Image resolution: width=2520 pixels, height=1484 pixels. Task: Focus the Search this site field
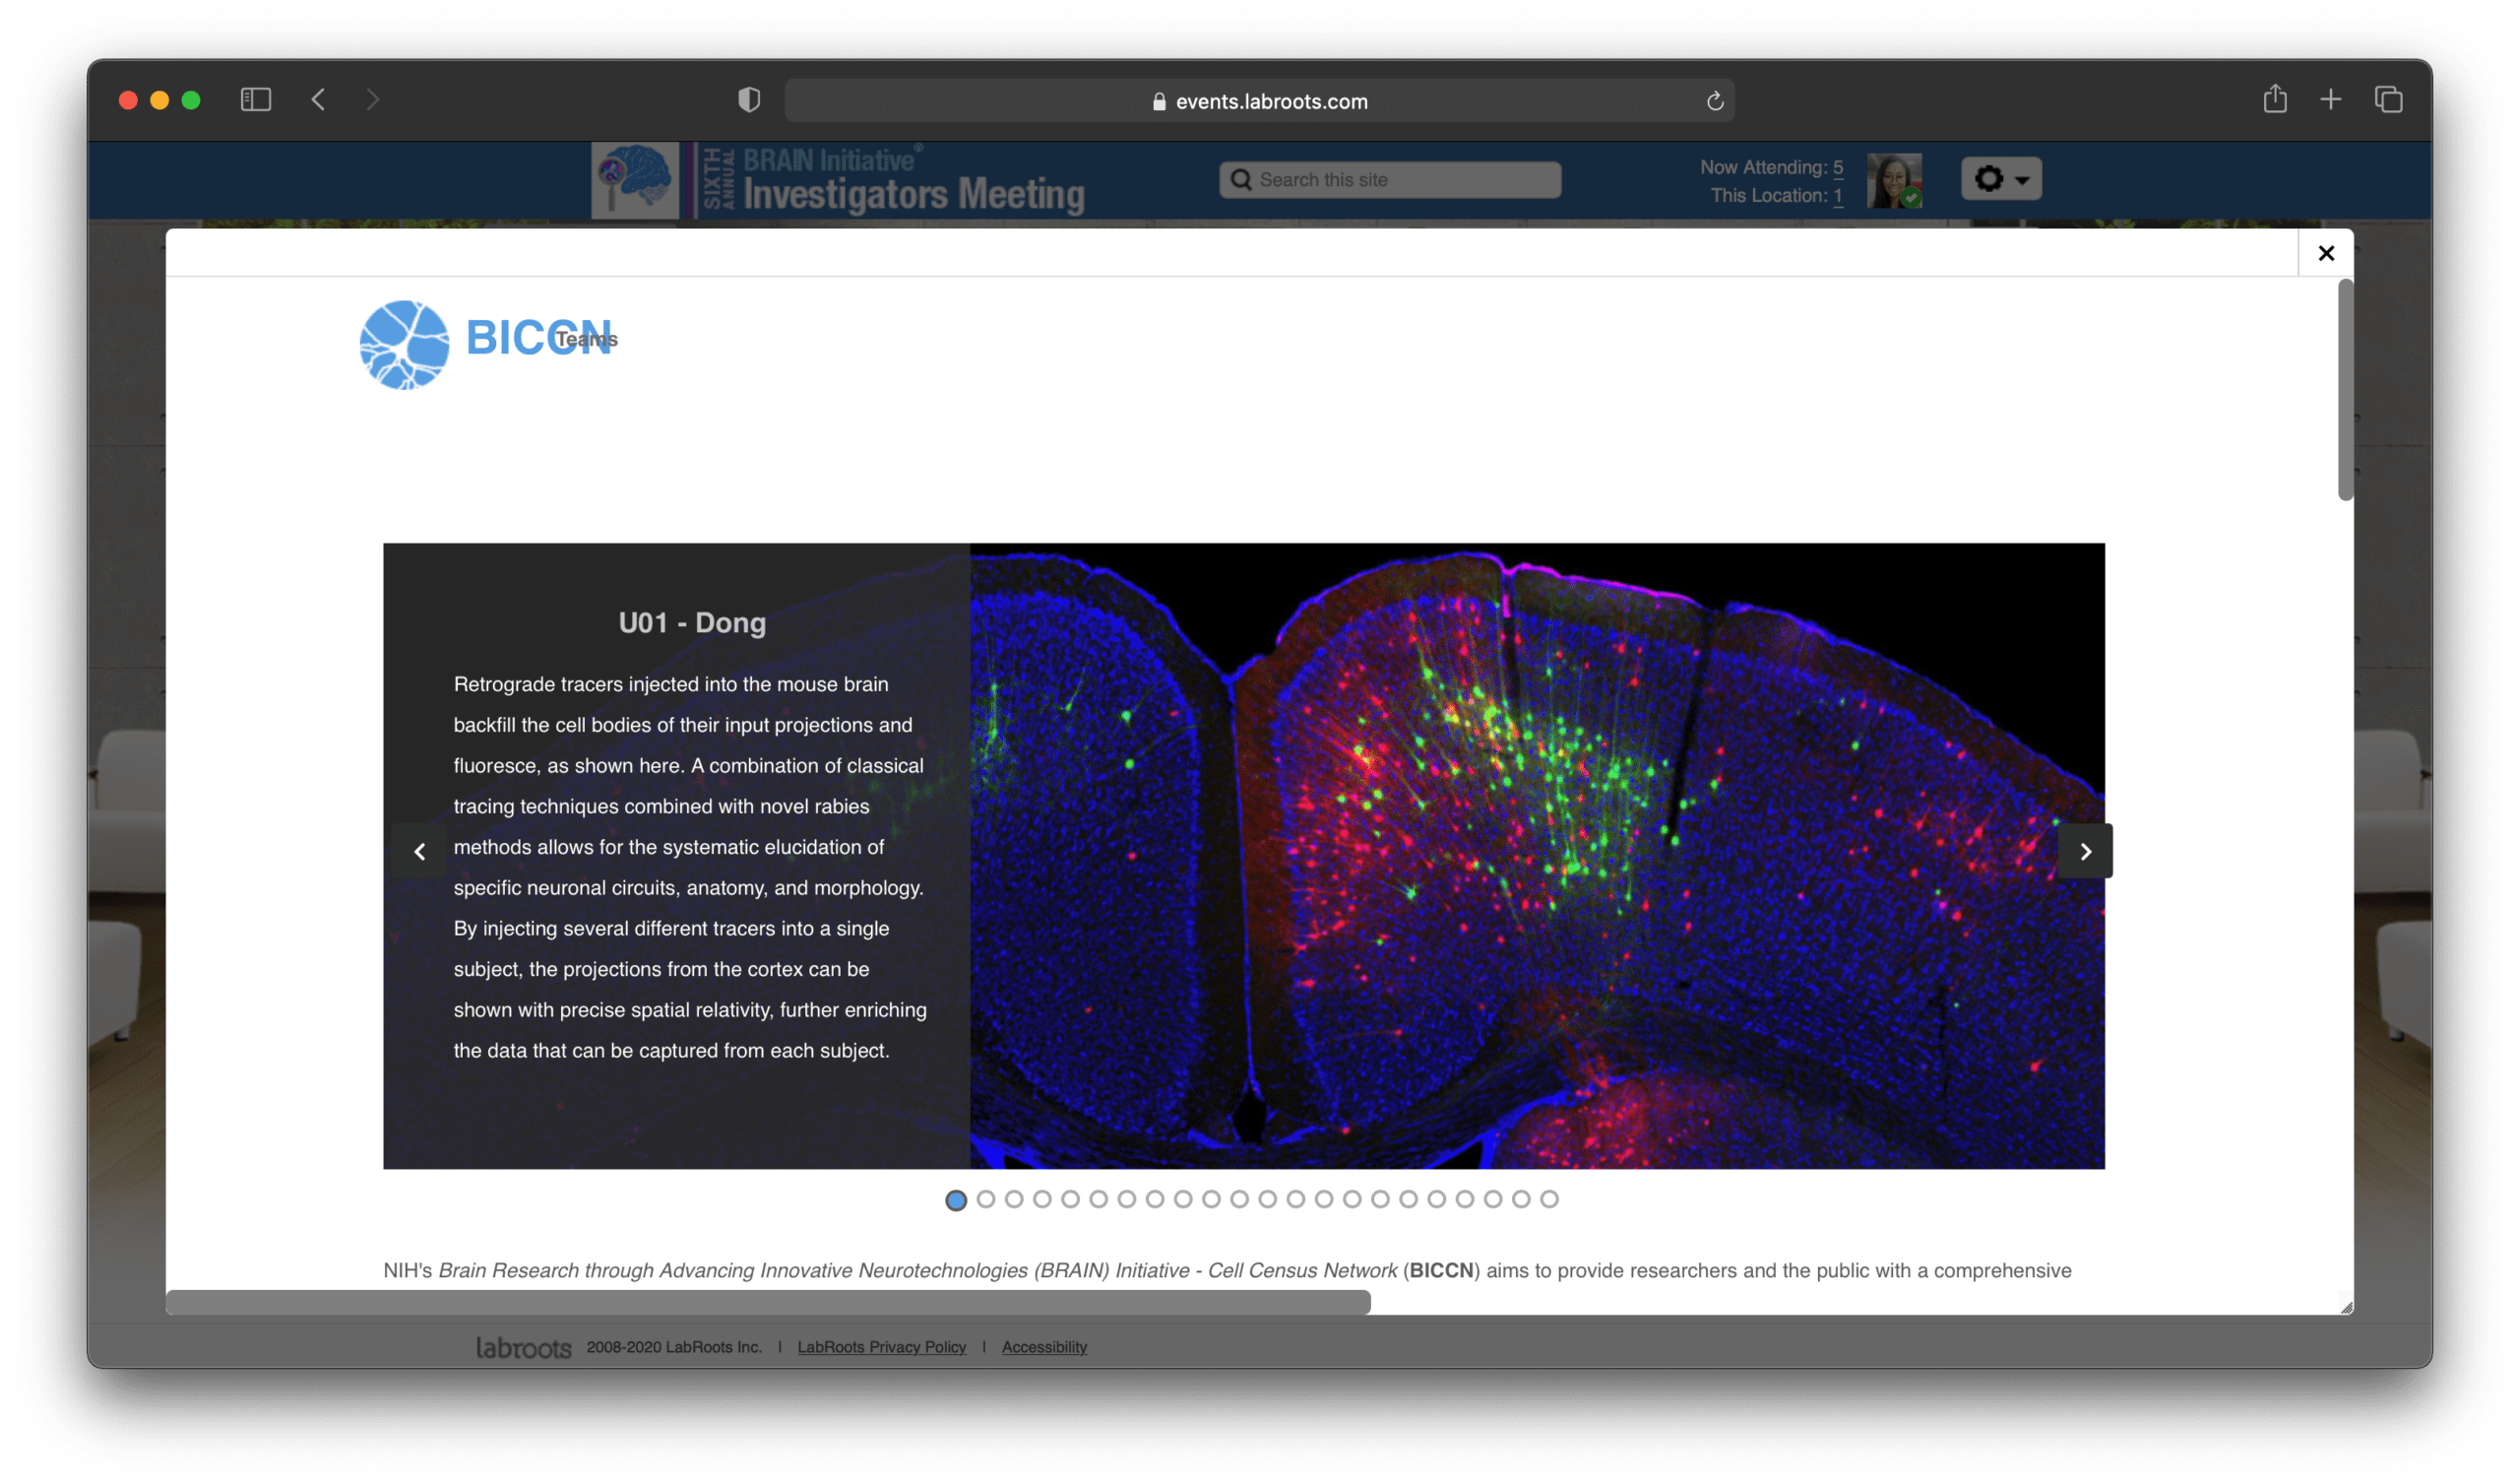tap(1390, 179)
